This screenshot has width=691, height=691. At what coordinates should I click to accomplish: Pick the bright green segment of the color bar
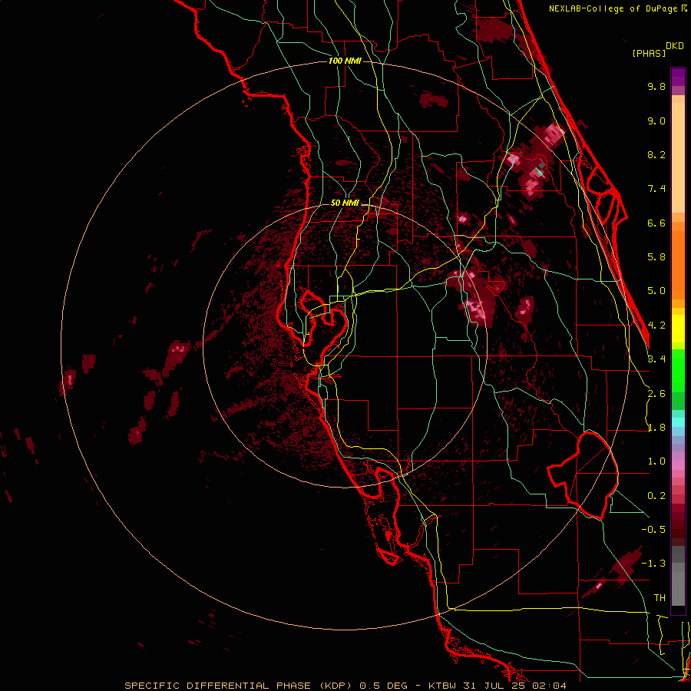point(678,370)
